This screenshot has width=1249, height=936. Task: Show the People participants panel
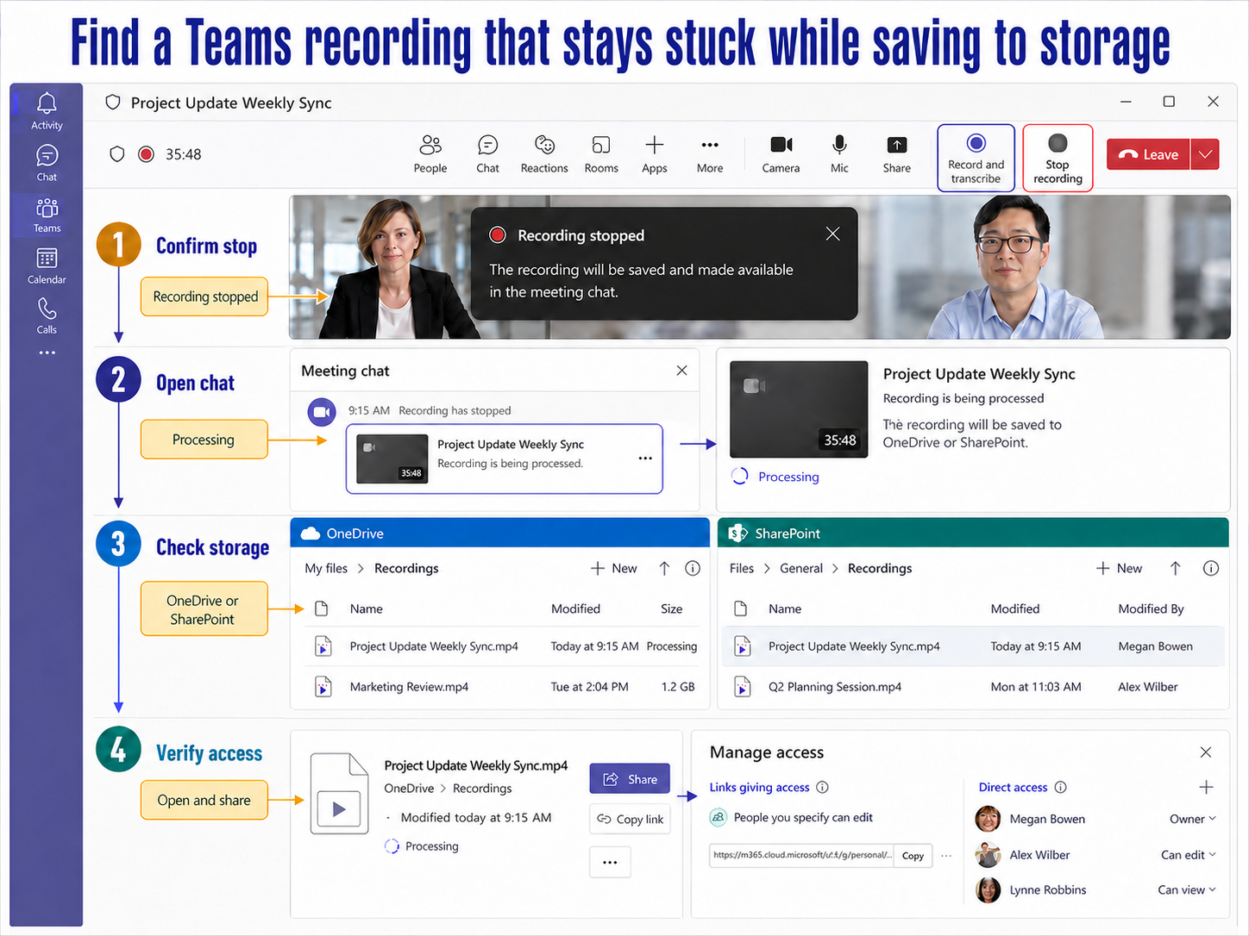430,154
